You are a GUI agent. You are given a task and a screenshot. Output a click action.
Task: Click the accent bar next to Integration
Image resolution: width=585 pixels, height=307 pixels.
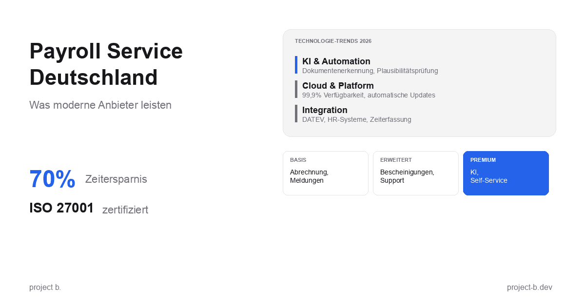pos(295,114)
